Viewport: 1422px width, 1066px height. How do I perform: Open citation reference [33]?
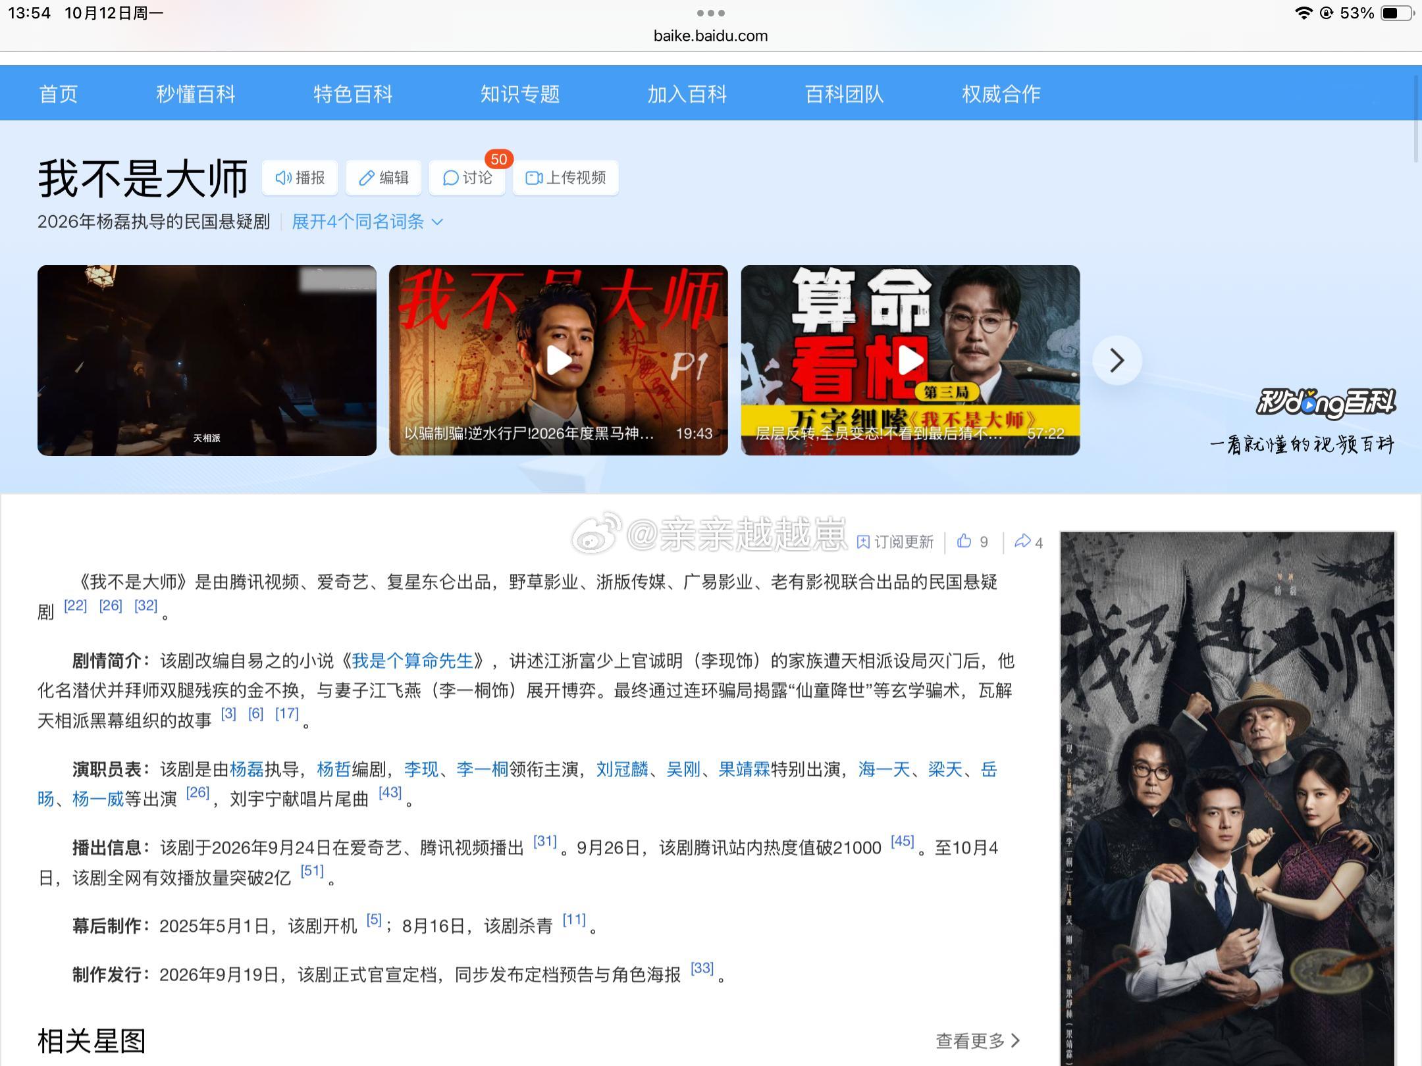(702, 968)
